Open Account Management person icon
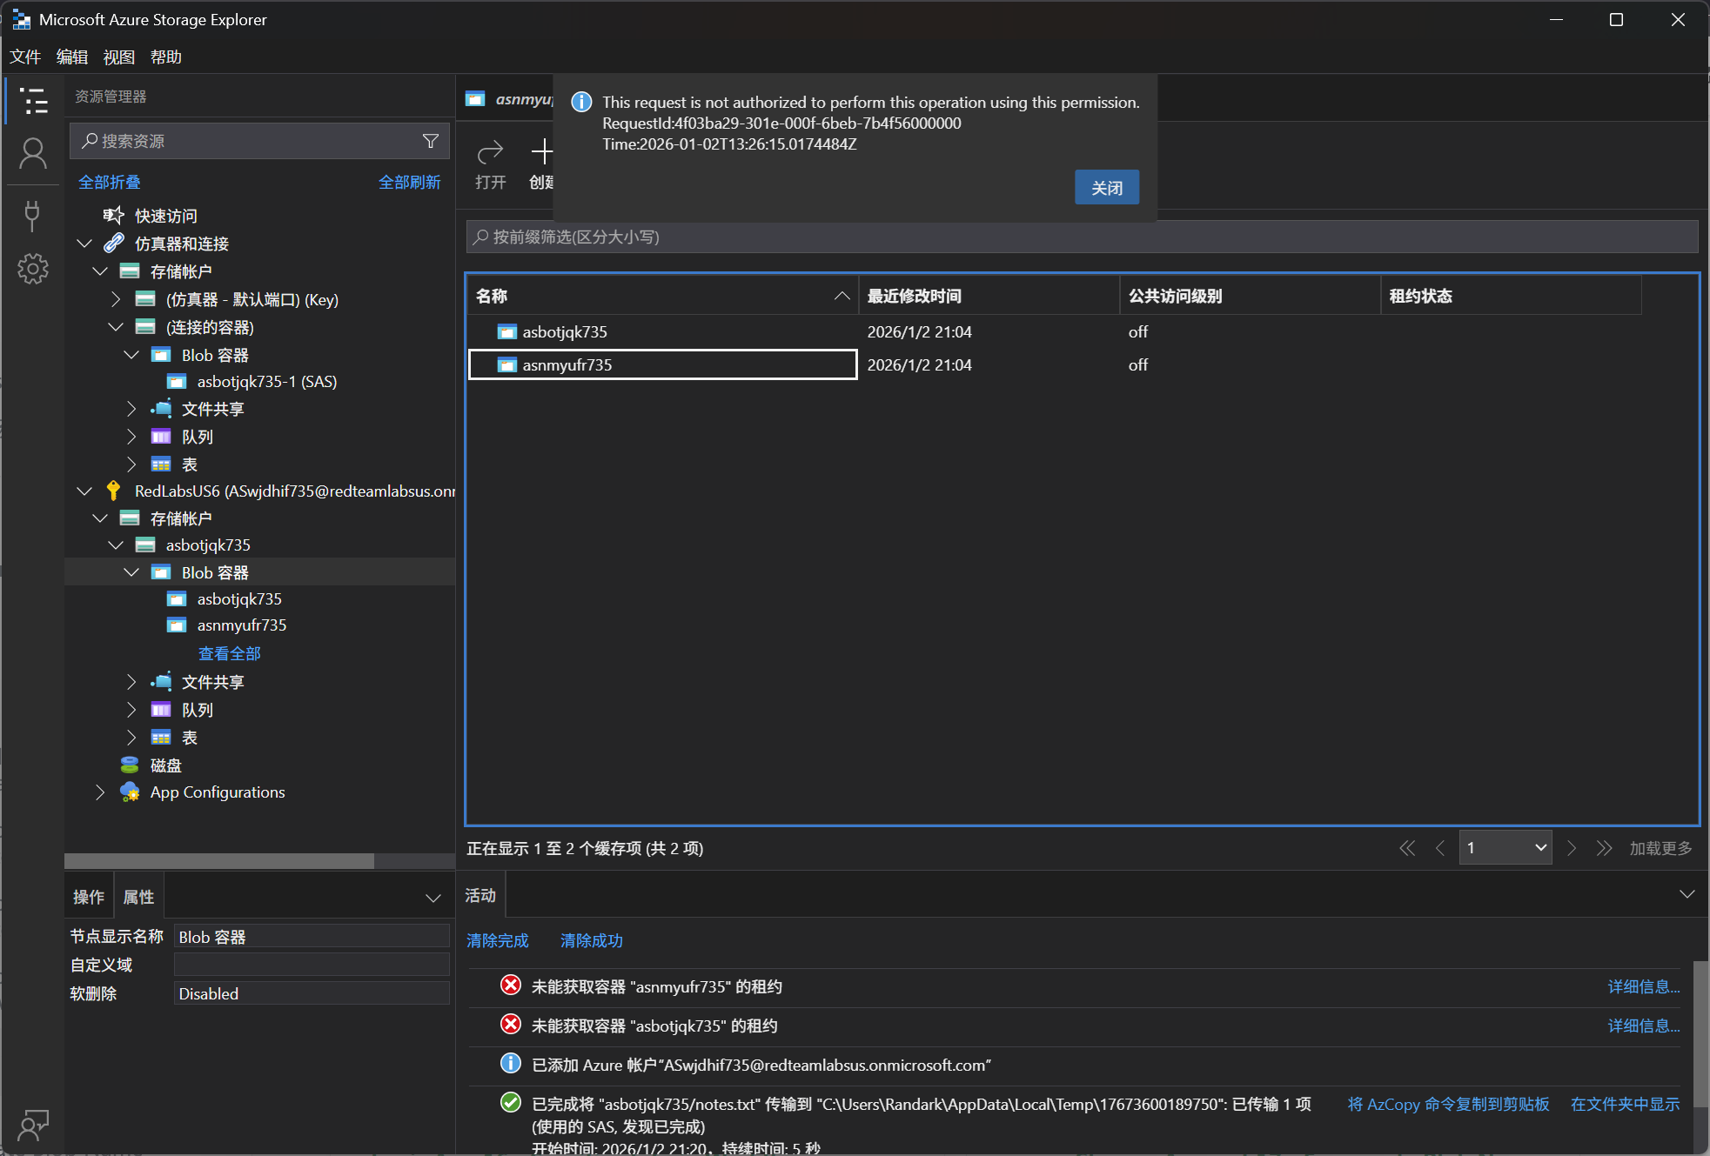 33,155
